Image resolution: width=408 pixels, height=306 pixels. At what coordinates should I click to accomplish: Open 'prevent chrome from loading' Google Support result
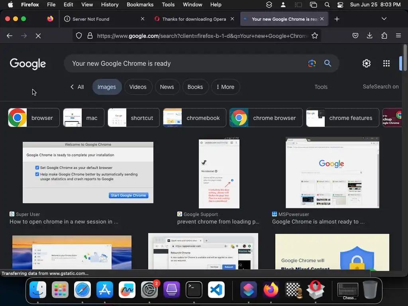218,222
